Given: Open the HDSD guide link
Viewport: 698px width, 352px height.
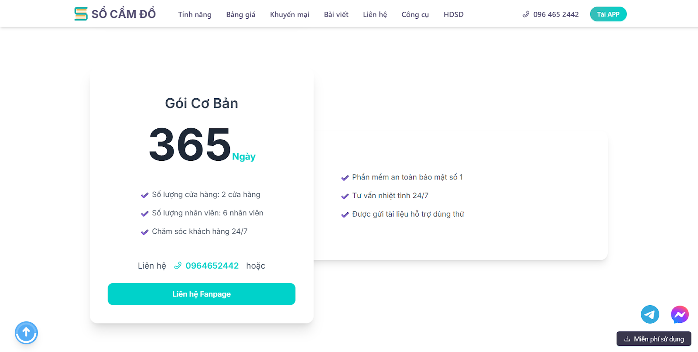Looking at the screenshot, I should tap(453, 14).
